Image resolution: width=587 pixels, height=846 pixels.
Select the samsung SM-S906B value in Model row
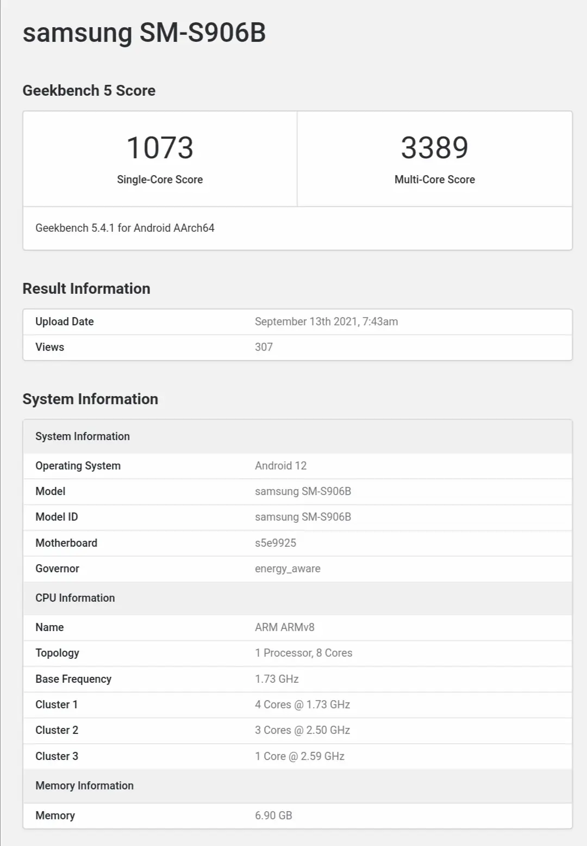coord(303,491)
